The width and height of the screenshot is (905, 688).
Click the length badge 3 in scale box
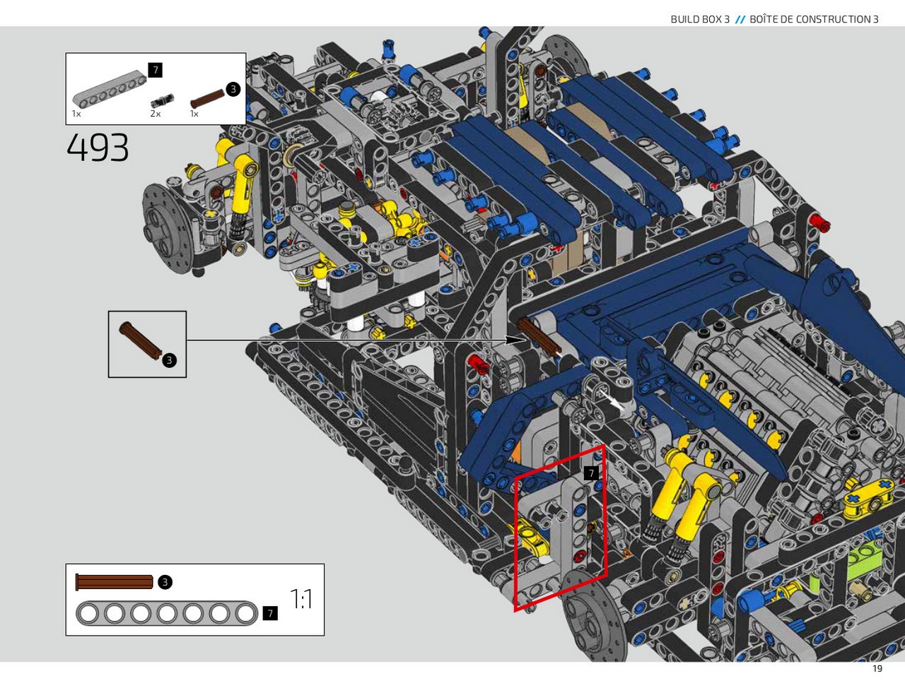click(x=165, y=582)
